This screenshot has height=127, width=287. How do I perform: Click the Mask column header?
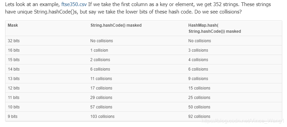tap(13, 25)
